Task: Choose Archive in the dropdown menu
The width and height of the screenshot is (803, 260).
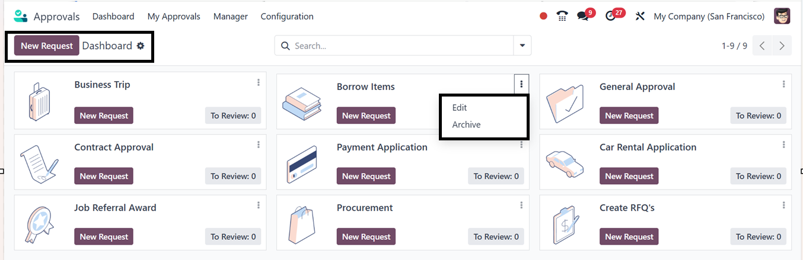Action: click(466, 125)
